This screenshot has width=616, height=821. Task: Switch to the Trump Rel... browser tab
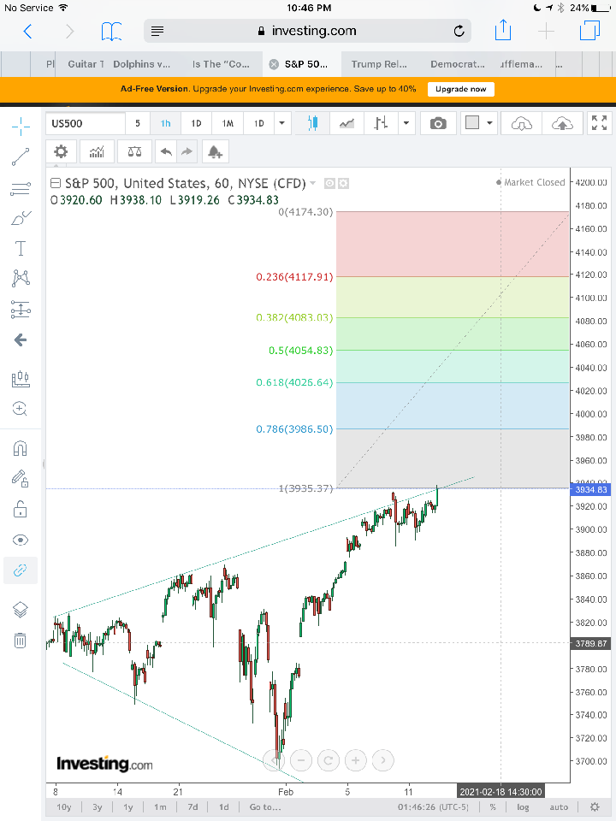click(378, 64)
